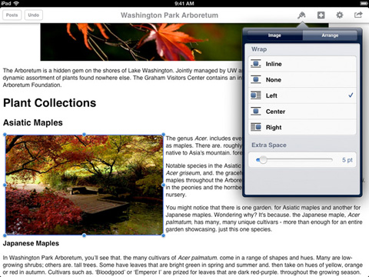The image size is (369, 277).
Task: Tap the Washington Park Arboretum title
Action: [x=169, y=15]
